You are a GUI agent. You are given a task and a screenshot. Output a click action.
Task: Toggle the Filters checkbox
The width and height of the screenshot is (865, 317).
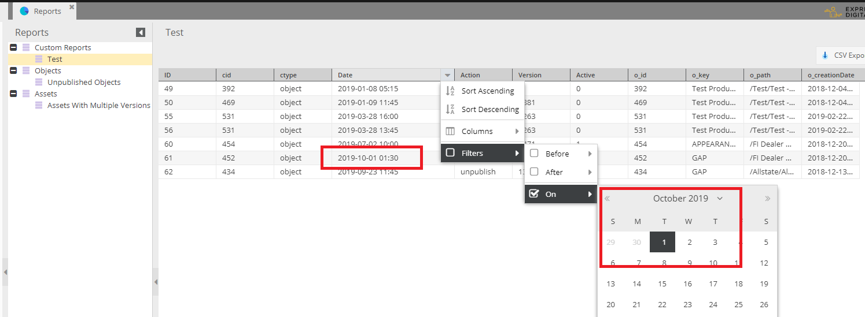[x=450, y=153]
